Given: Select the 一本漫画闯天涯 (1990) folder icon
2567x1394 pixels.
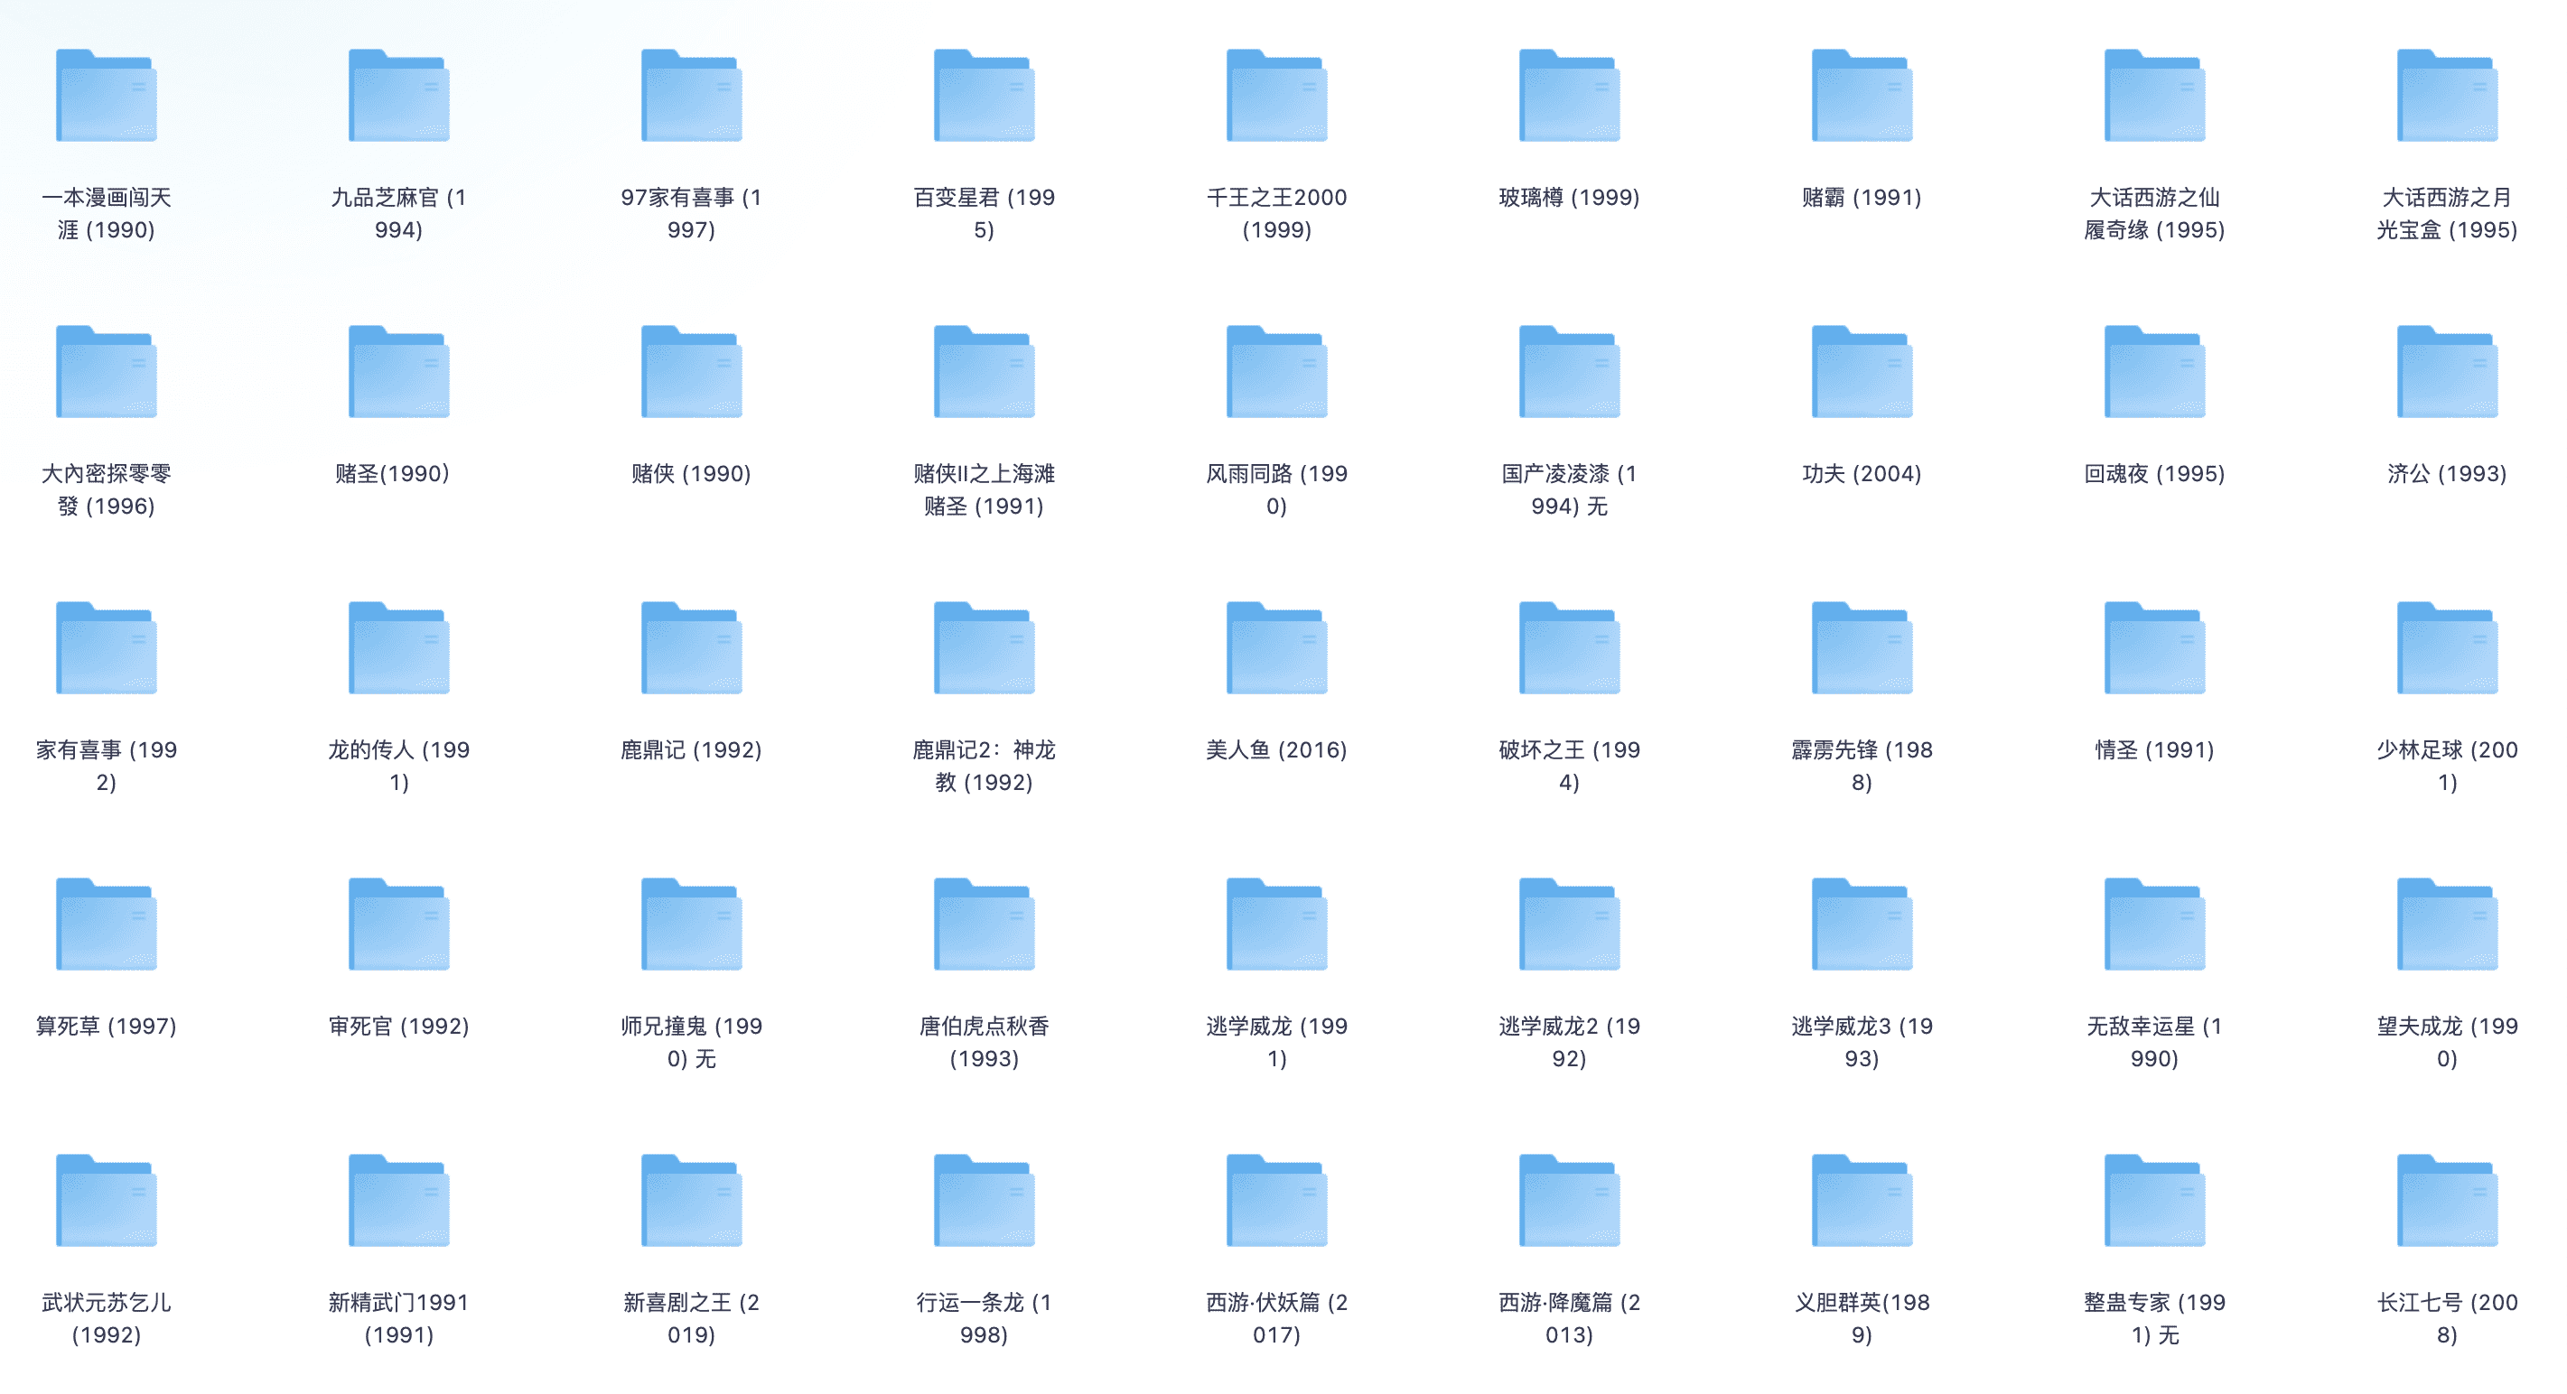Looking at the screenshot, I should point(107,96).
